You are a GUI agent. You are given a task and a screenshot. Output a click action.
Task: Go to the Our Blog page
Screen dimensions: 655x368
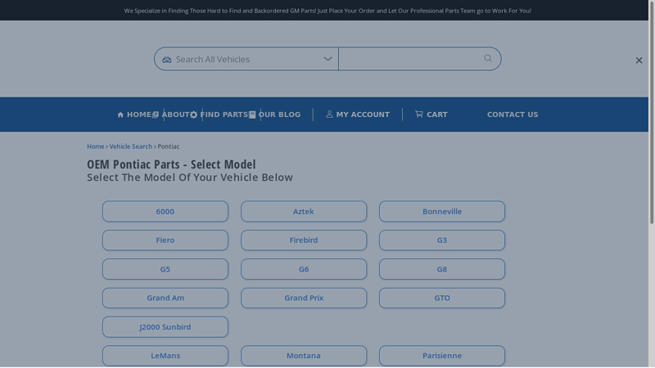click(x=279, y=114)
